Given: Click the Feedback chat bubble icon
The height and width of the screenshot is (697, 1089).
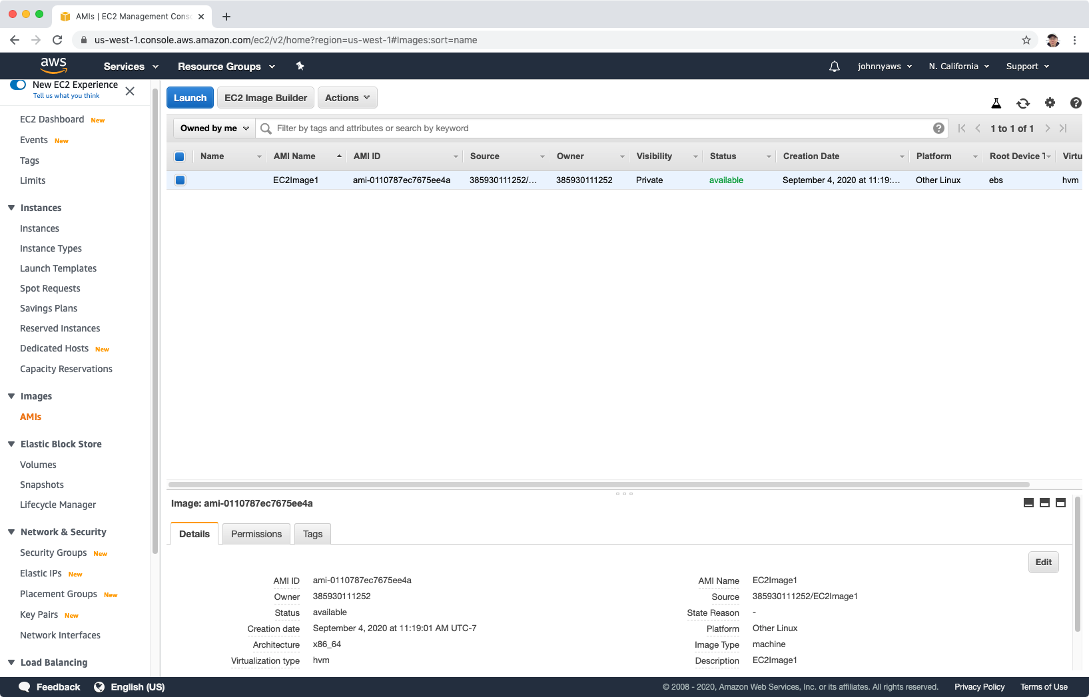Looking at the screenshot, I should click(x=24, y=687).
